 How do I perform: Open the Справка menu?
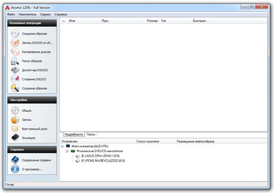61,14
